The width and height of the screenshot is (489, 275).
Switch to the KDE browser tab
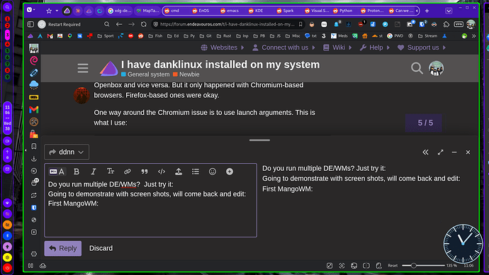point(259,11)
